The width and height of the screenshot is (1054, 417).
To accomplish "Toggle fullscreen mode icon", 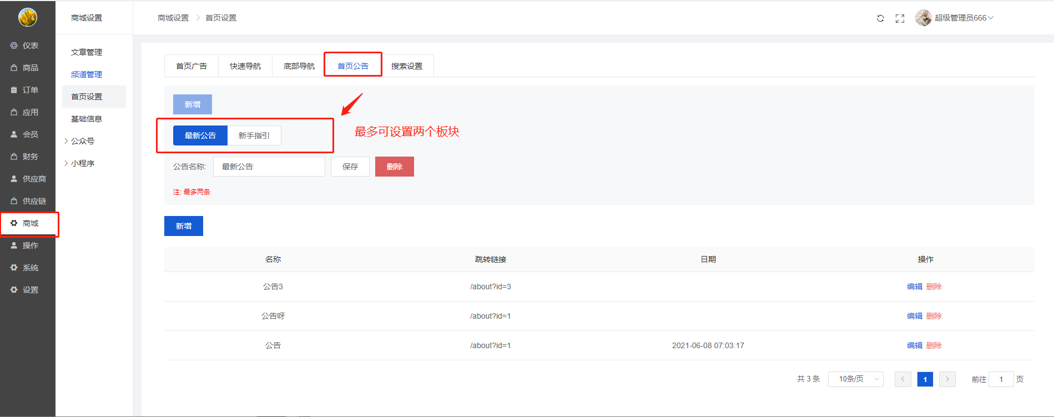I will tap(900, 18).
